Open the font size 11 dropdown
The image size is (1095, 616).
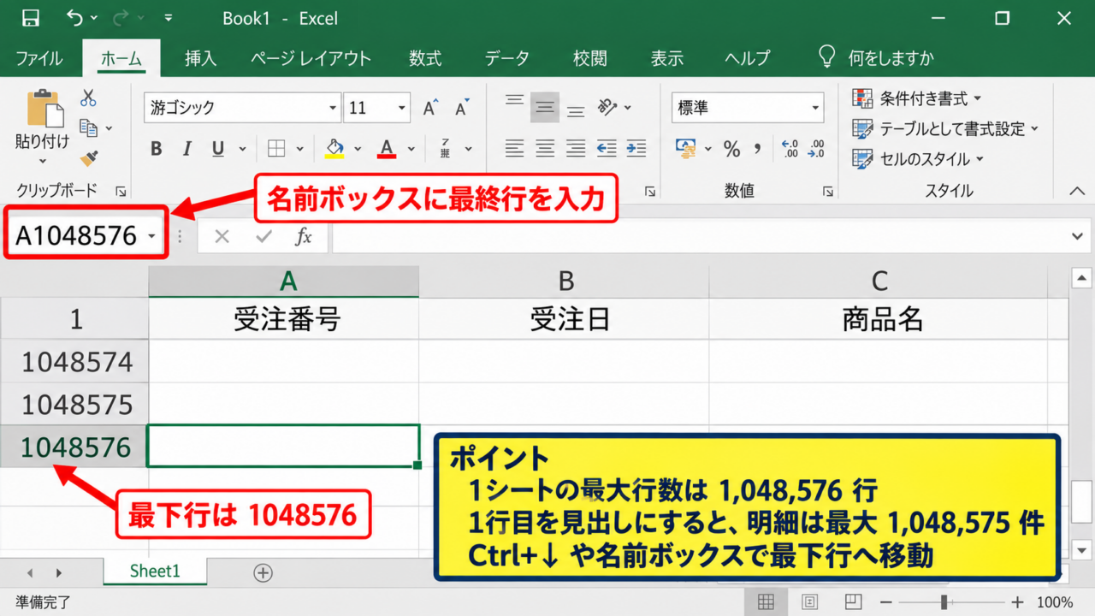tap(401, 108)
